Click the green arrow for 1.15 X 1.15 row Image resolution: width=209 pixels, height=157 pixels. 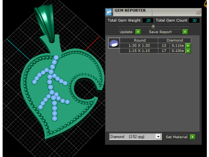[188, 51]
